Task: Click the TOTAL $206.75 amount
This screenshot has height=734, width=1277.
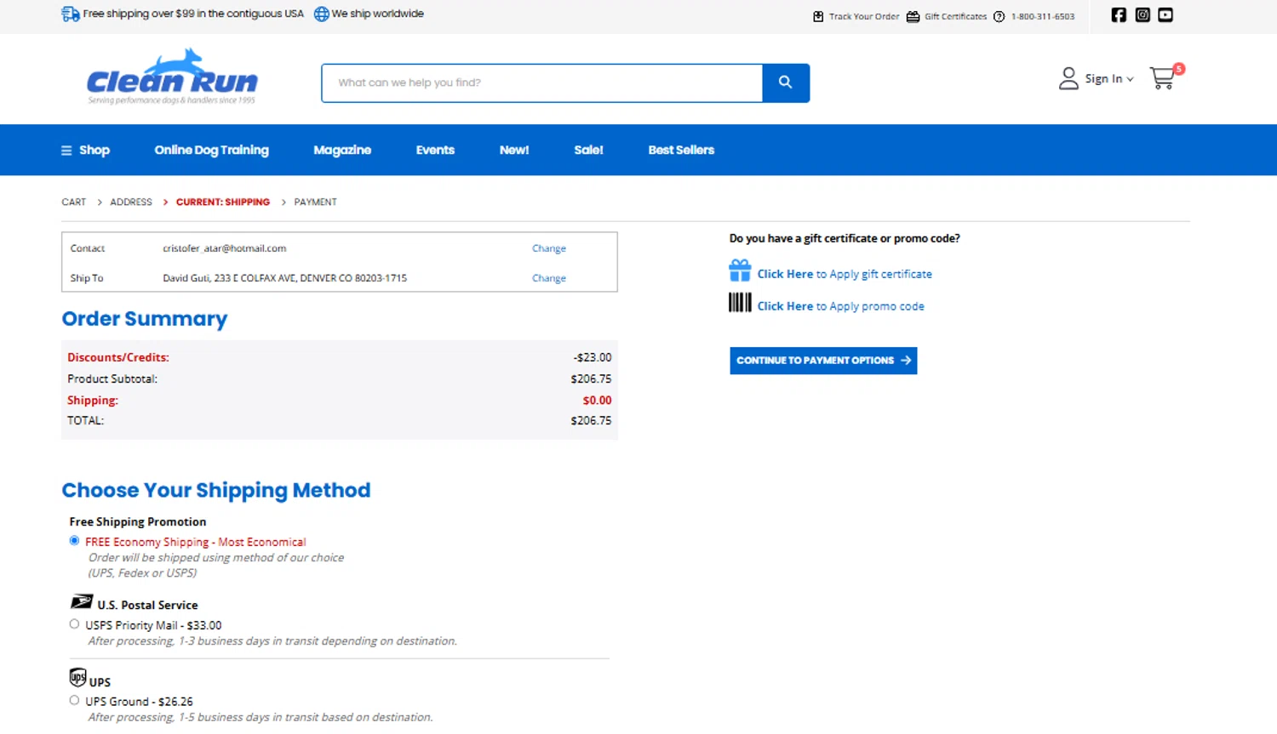Action: click(591, 421)
